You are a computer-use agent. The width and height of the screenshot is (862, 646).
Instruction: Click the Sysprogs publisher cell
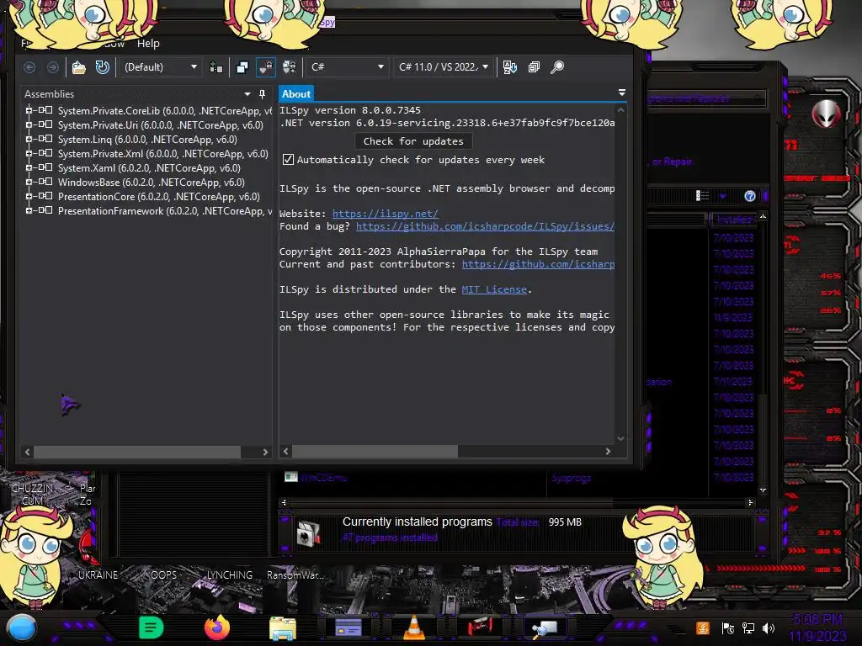(572, 478)
